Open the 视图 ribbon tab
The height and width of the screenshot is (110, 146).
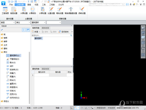pyautogui.click(x=36, y=5)
